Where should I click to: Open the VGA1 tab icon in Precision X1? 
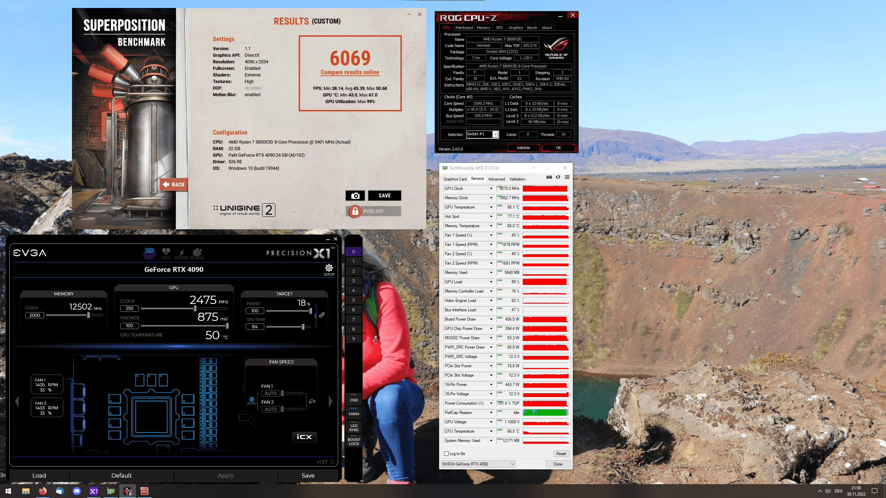[149, 253]
